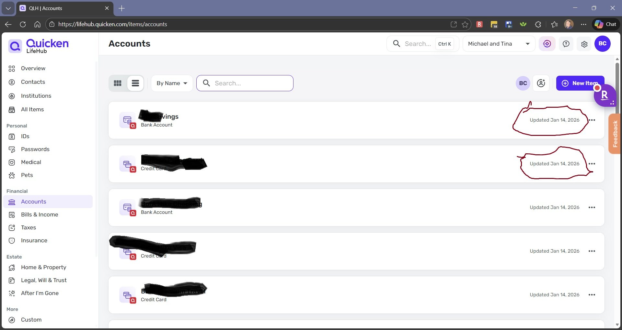The width and height of the screenshot is (622, 330).
Task: Open the help question-mark icon
Action: [566, 44]
